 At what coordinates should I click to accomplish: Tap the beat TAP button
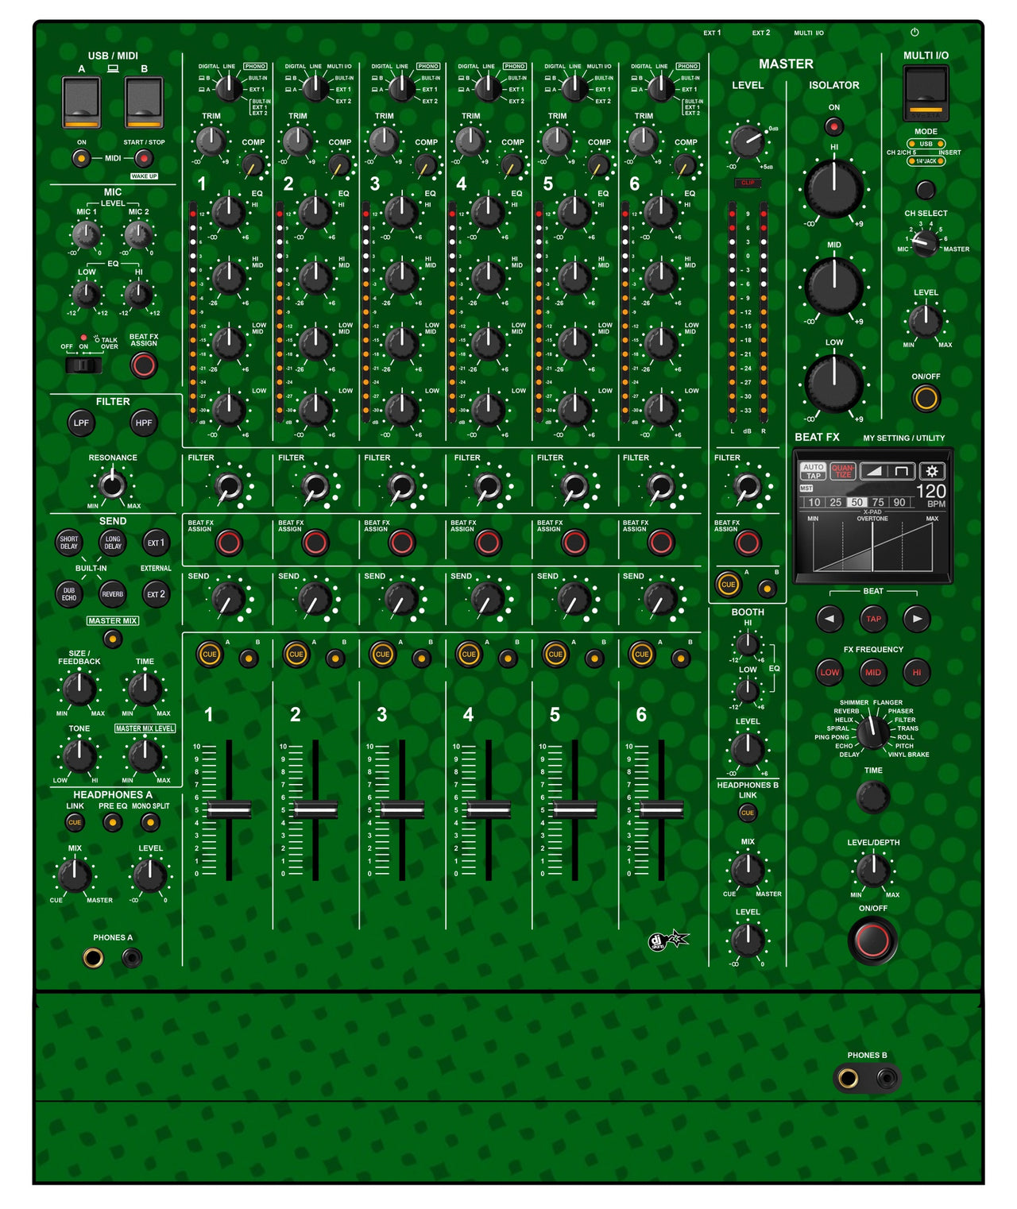point(873,618)
